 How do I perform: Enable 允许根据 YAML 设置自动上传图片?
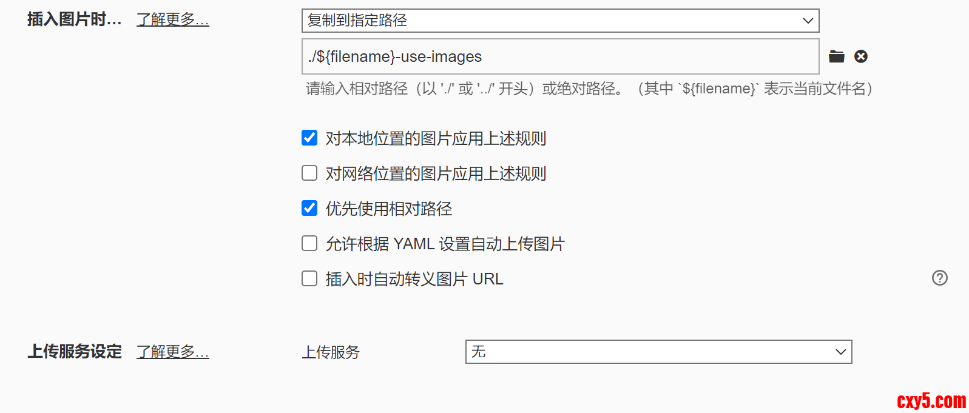click(x=309, y=243)
